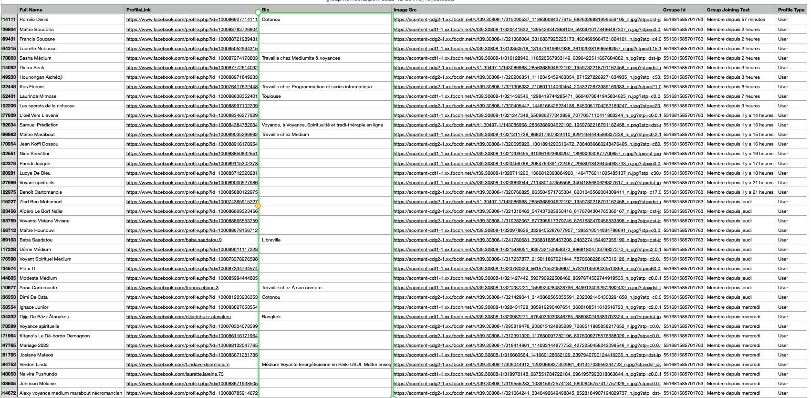Select 'Membre depuis il y a 14 heures'
The width and height of the screenshot is (811, 398).
pyautogui.click(x=740, y=115)
